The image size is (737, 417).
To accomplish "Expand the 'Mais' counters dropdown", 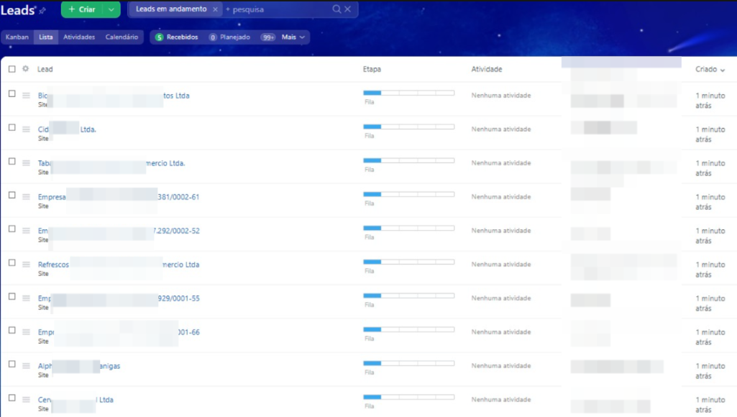I will pyautogui.click(x=293, y=37).
